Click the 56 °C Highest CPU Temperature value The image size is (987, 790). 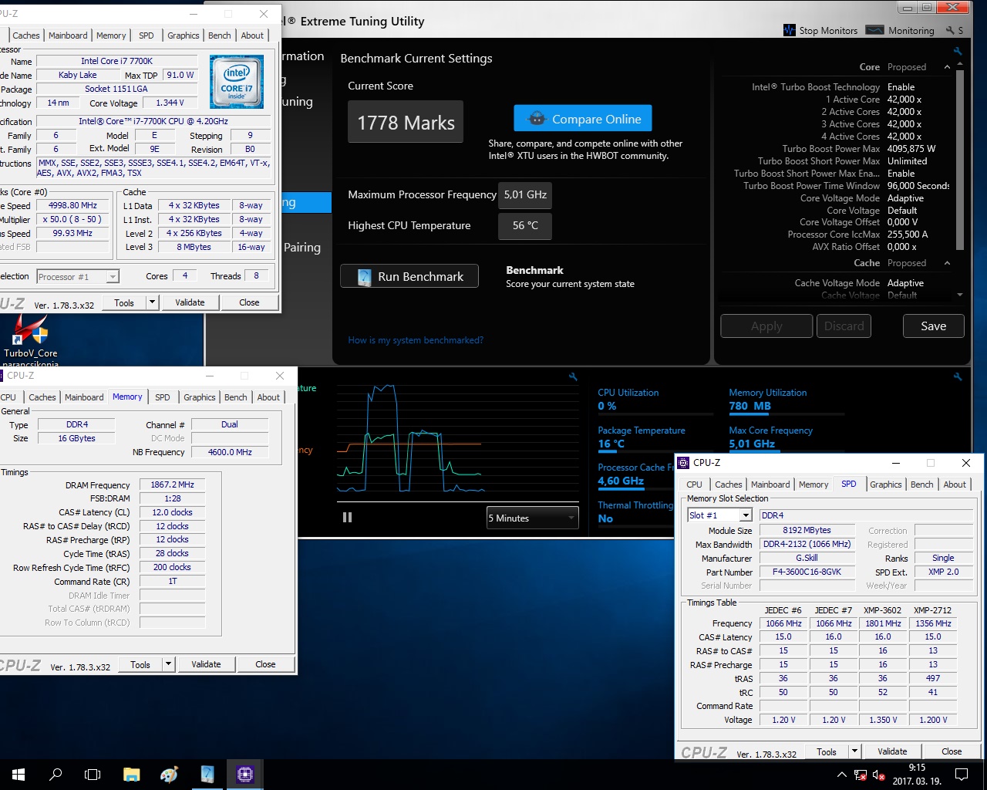[x=525, y=225]
